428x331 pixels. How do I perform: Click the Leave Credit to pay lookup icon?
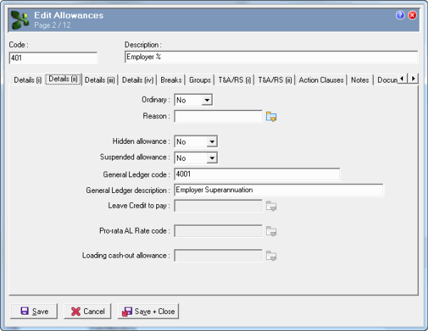tap(271, 206)
